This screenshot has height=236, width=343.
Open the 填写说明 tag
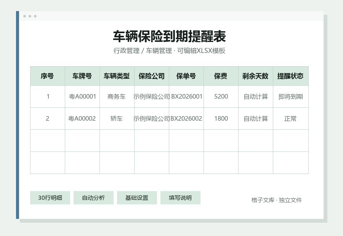180,198
